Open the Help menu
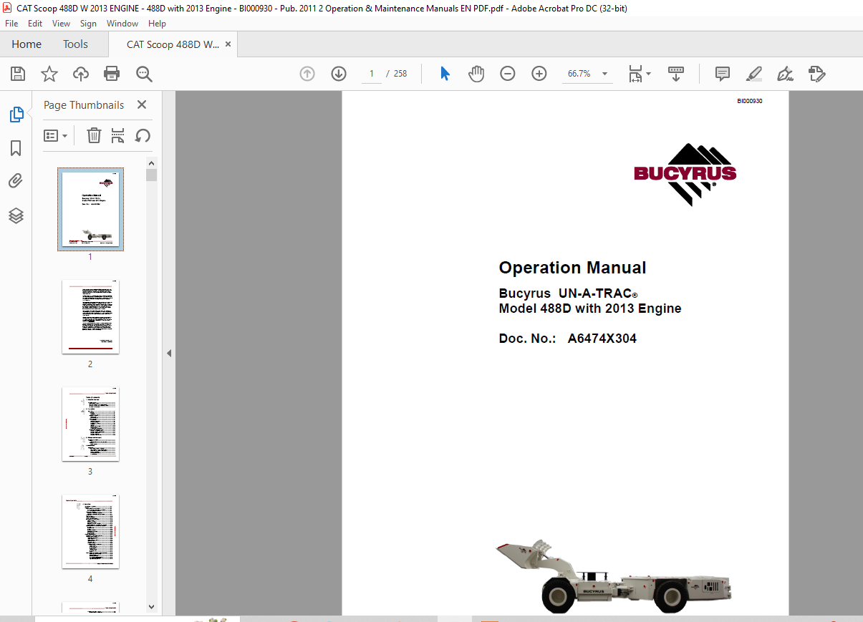863x622 pixels. pos(157,24)
